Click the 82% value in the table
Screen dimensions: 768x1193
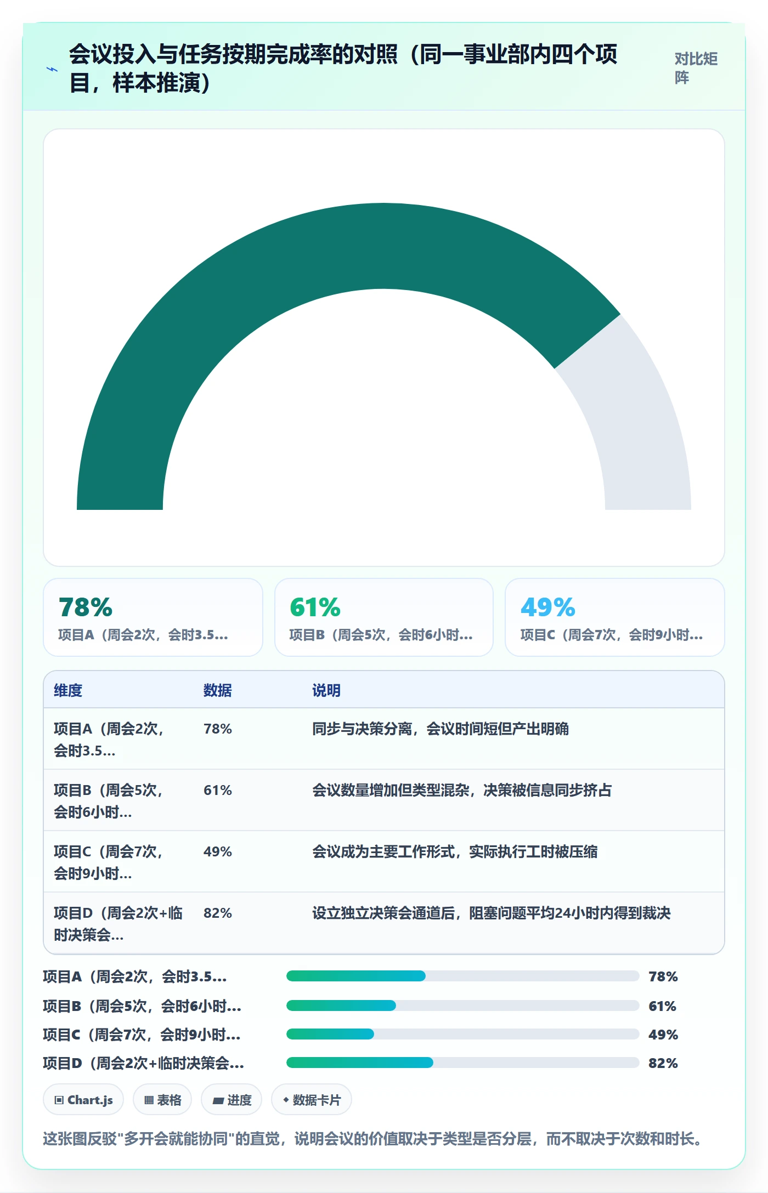pos(218,913)
